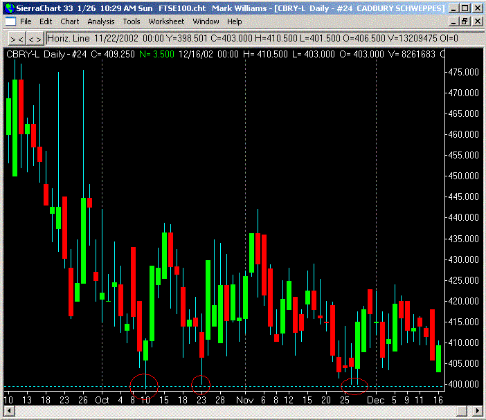
Task: Expand the Tools menu
Action: tap(132, 21)
